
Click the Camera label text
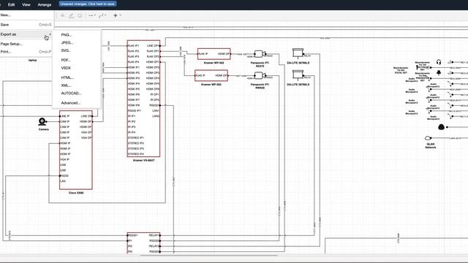pyautogui.click(x=44, y=129)
